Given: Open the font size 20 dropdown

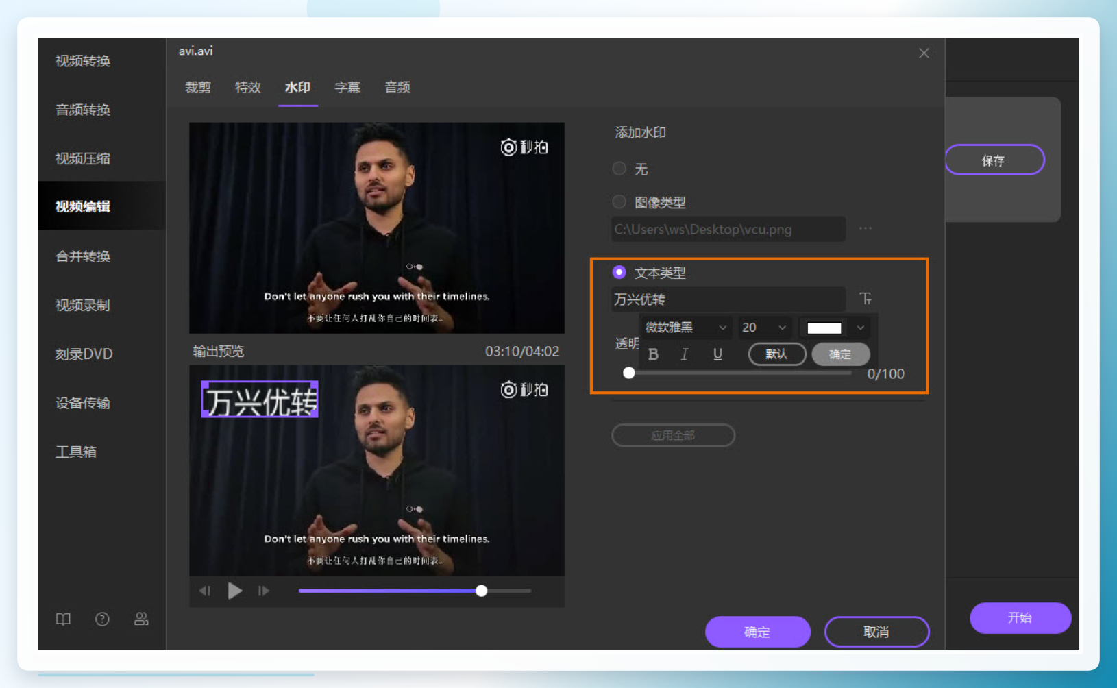Looking at the screenshot, I should [764, 328].
